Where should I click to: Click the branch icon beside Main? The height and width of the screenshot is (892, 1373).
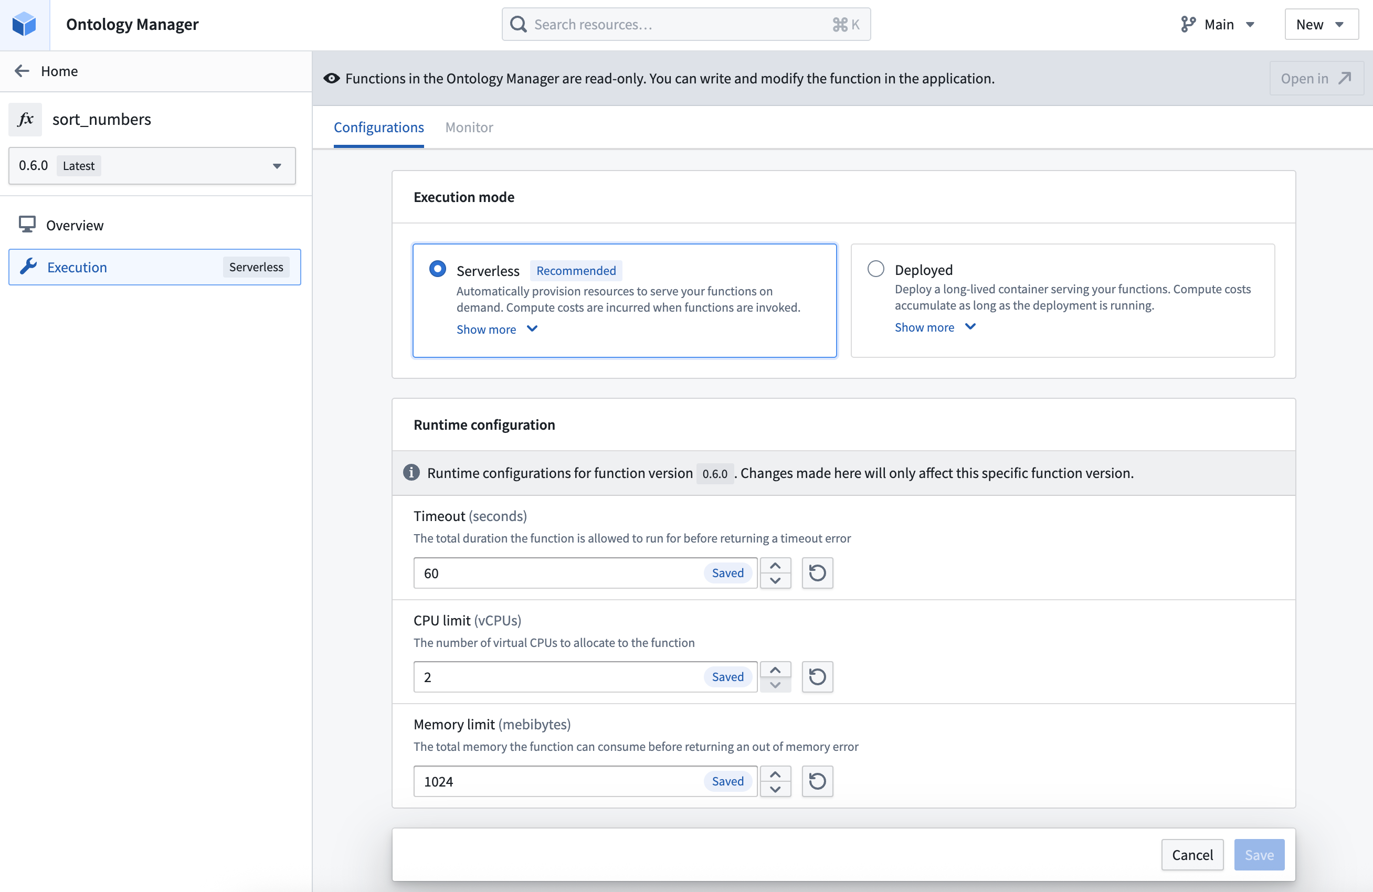(x=1187, y=24)
